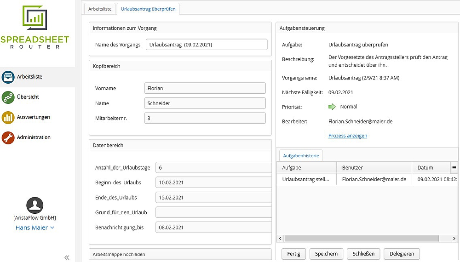Image resolution: width=460 pixels, height=262 pixels.
Task: Click the history scrollbar right arrow
Action: point(454,238)
